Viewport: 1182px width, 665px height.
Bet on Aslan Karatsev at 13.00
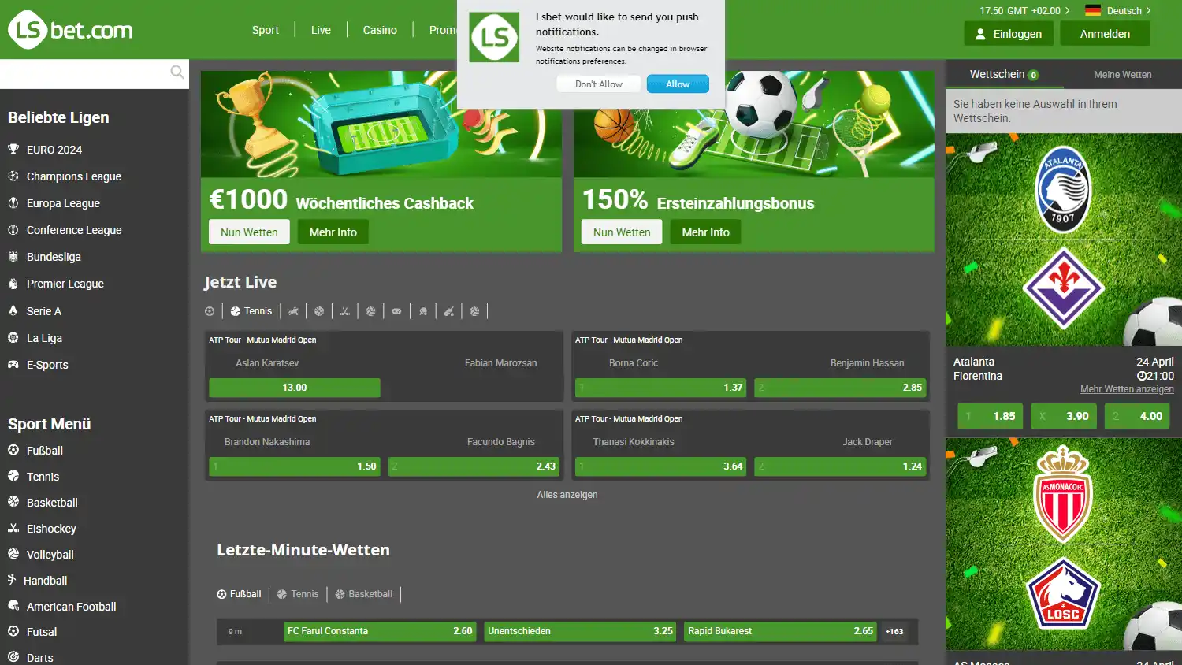[295, 388]
